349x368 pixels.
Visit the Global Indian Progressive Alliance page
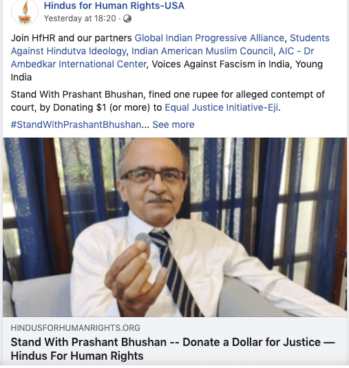(x=209, y=38)
